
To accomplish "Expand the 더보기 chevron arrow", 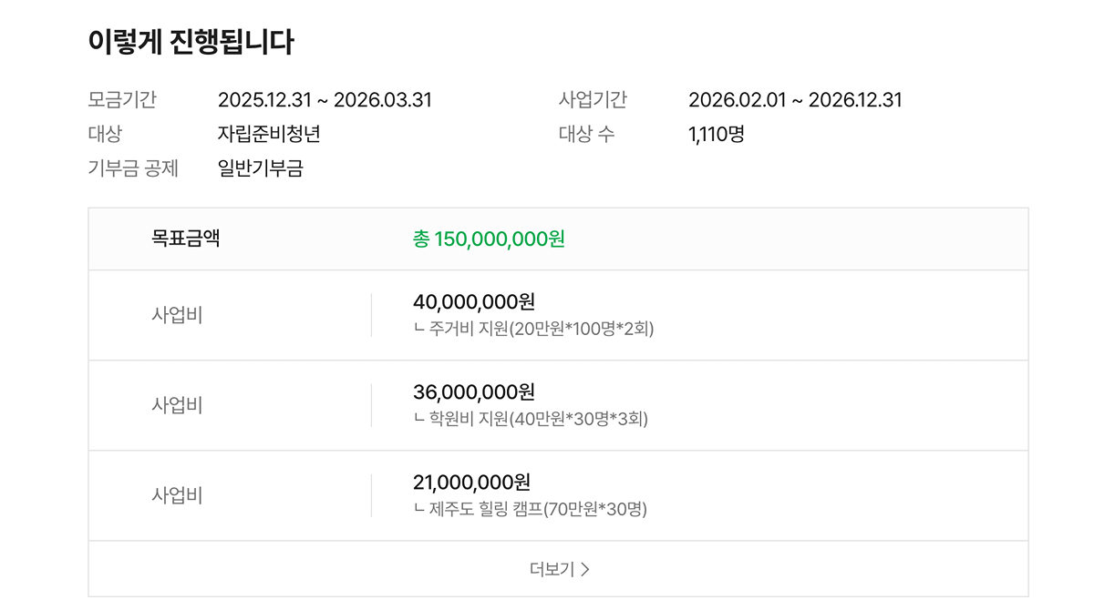I will coord(585,569).
